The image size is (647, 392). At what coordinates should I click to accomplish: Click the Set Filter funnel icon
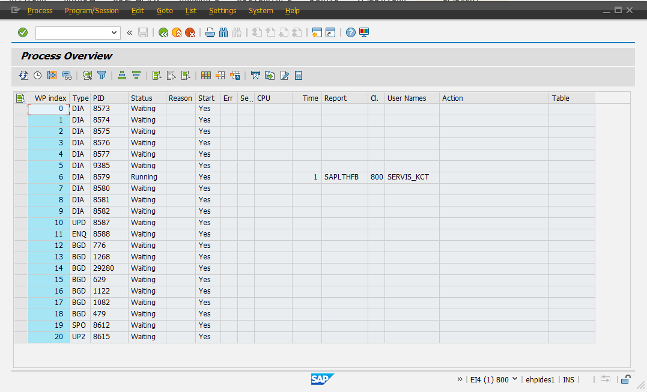[x=102, y=76]
